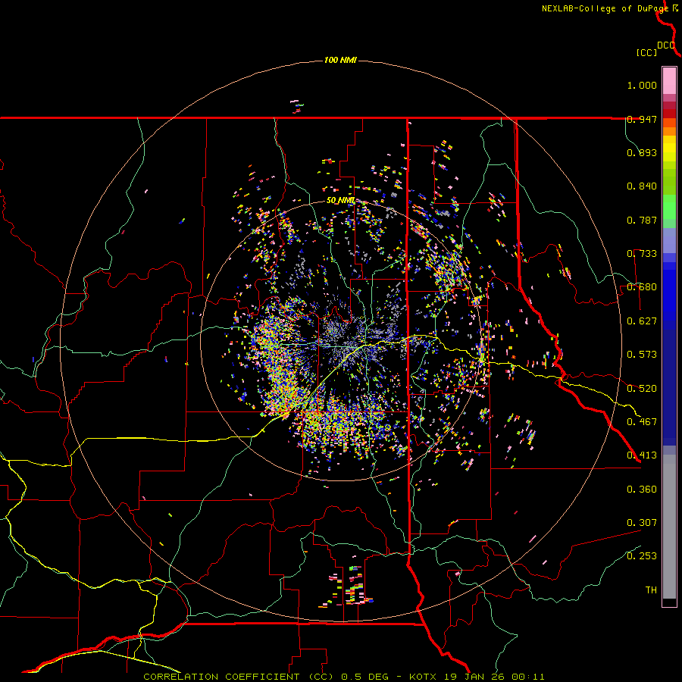Click the 0.627 scale value
The image size is (682, 682).
(642, 321)
